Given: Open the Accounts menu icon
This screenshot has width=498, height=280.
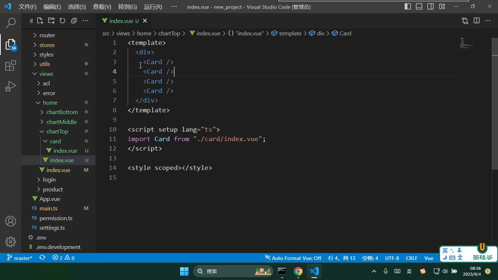Looking at the screenshot, I should (11, 221).
